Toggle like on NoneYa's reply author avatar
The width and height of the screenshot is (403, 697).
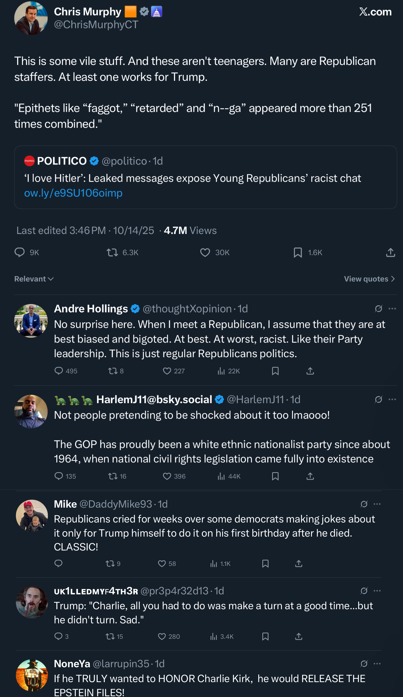32,675
